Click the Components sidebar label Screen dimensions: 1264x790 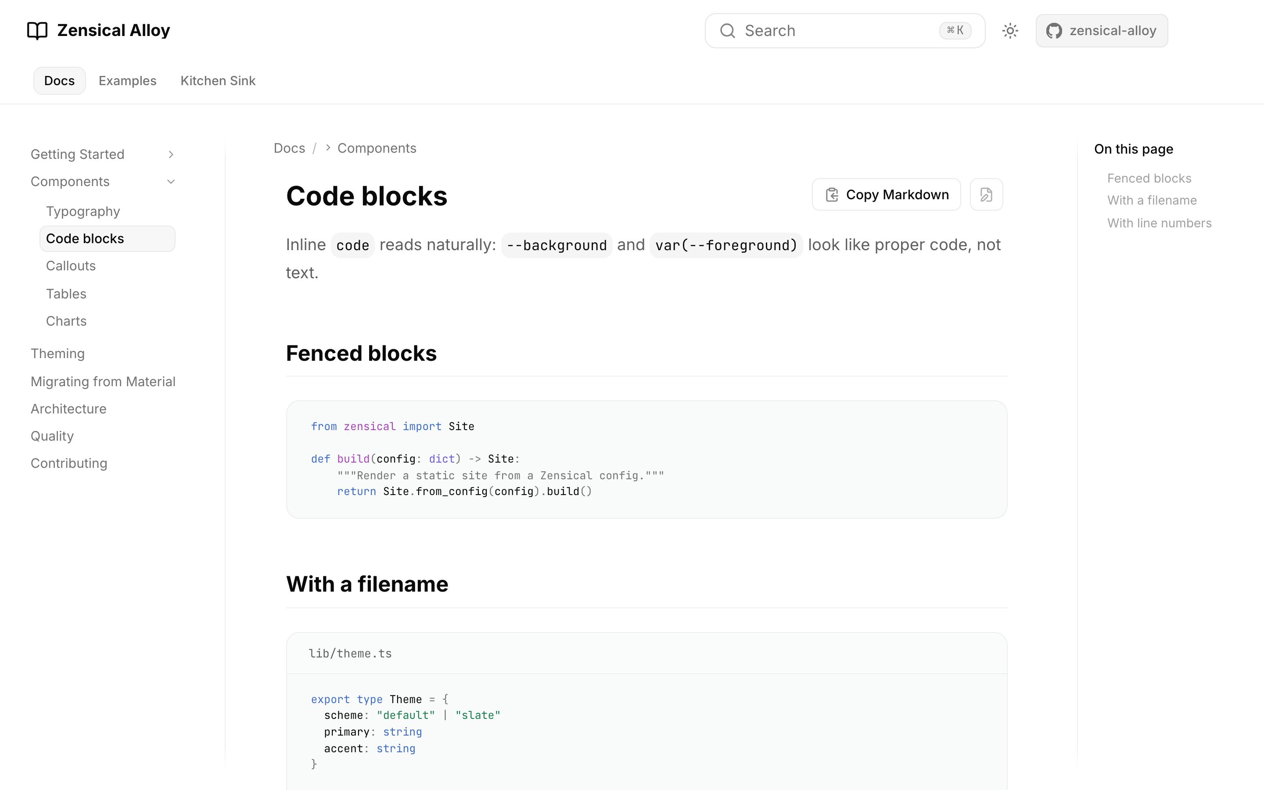[70, 181]
